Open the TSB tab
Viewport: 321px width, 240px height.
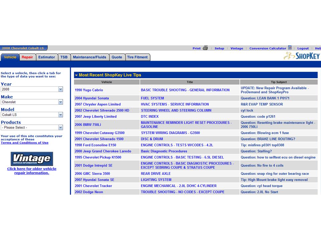click(64, 57)
